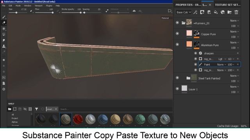Select the Project shelf category
The width and height of the screenshot is (250, 140).
[x=15, y=118]
